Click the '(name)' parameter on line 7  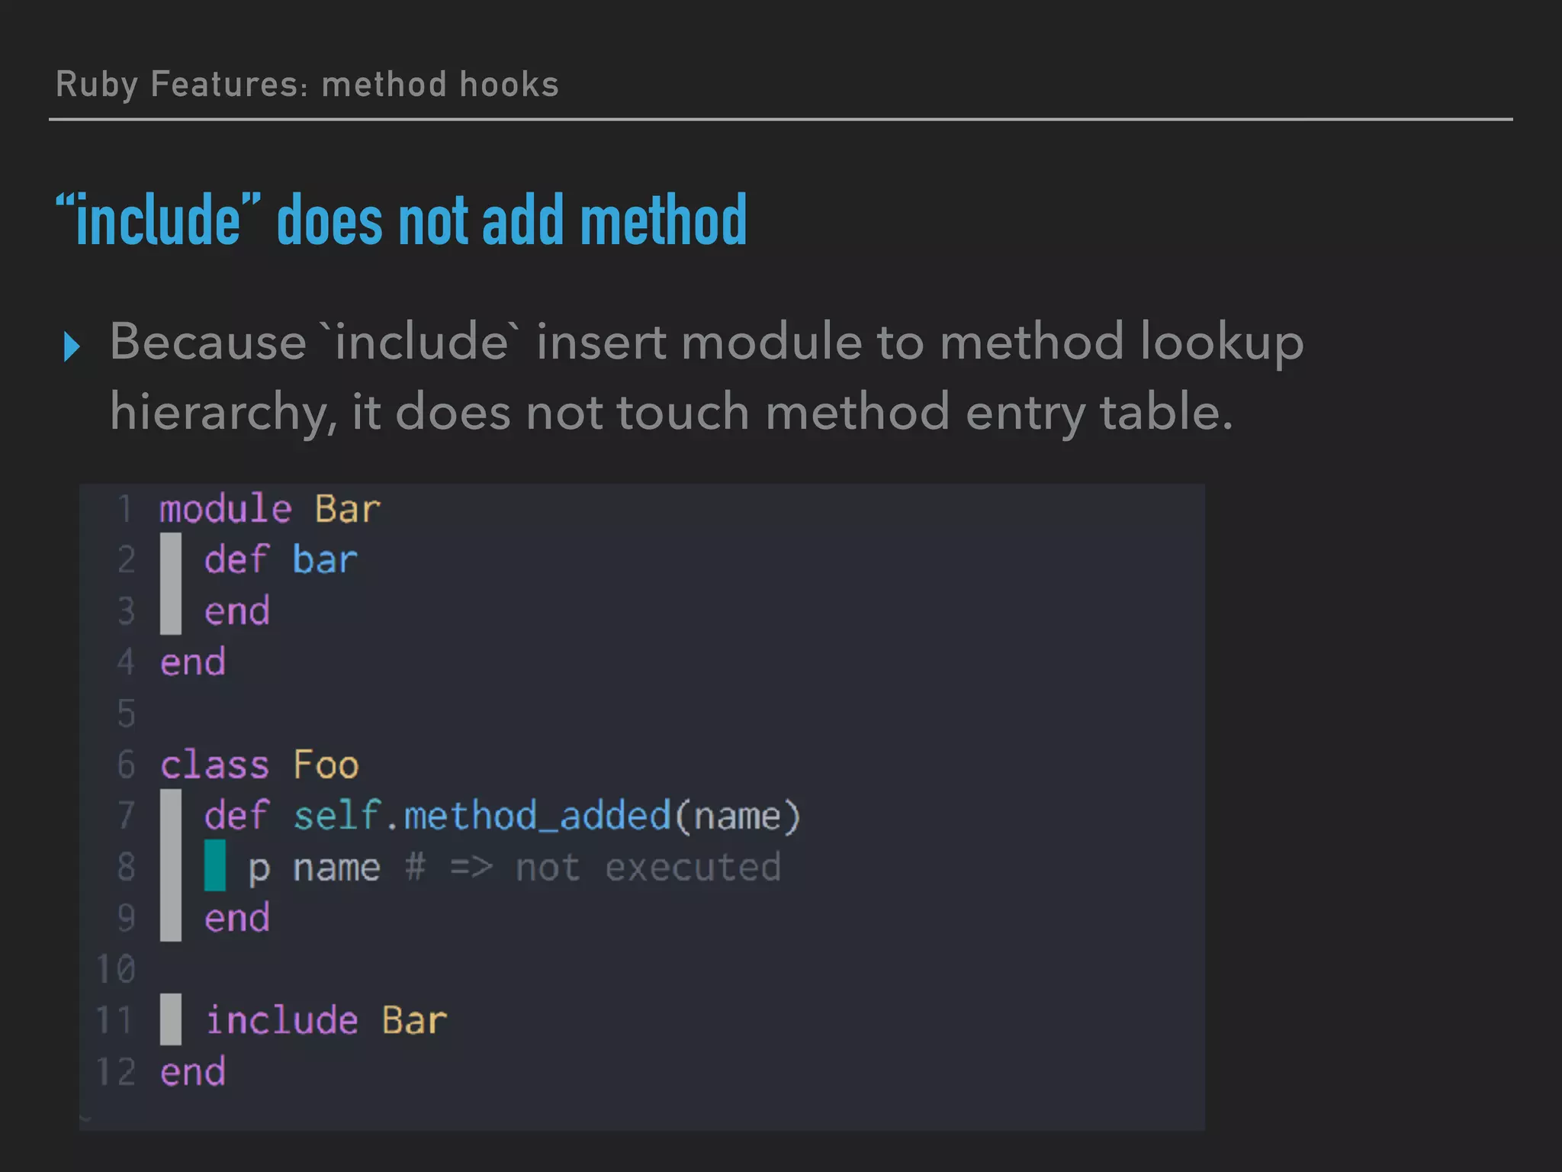pos(738,816)
